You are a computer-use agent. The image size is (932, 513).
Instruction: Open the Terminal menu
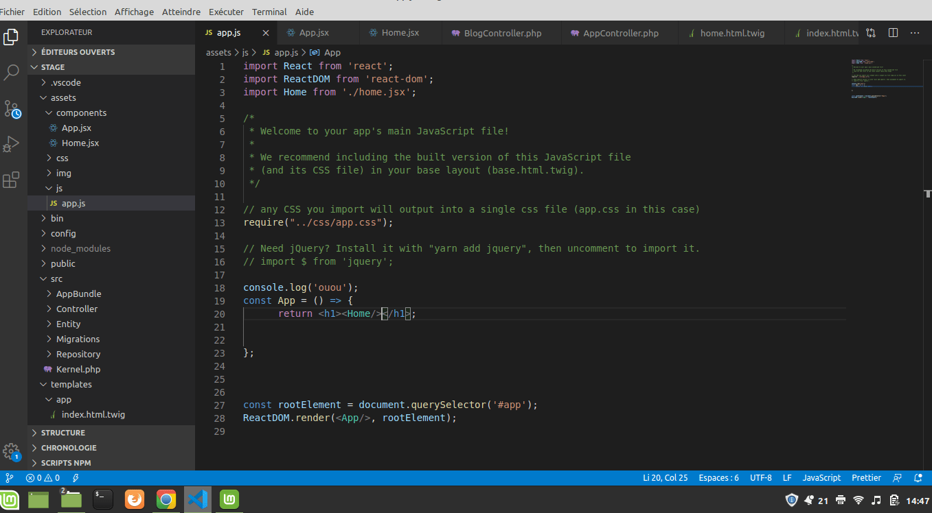coord(269,12)
